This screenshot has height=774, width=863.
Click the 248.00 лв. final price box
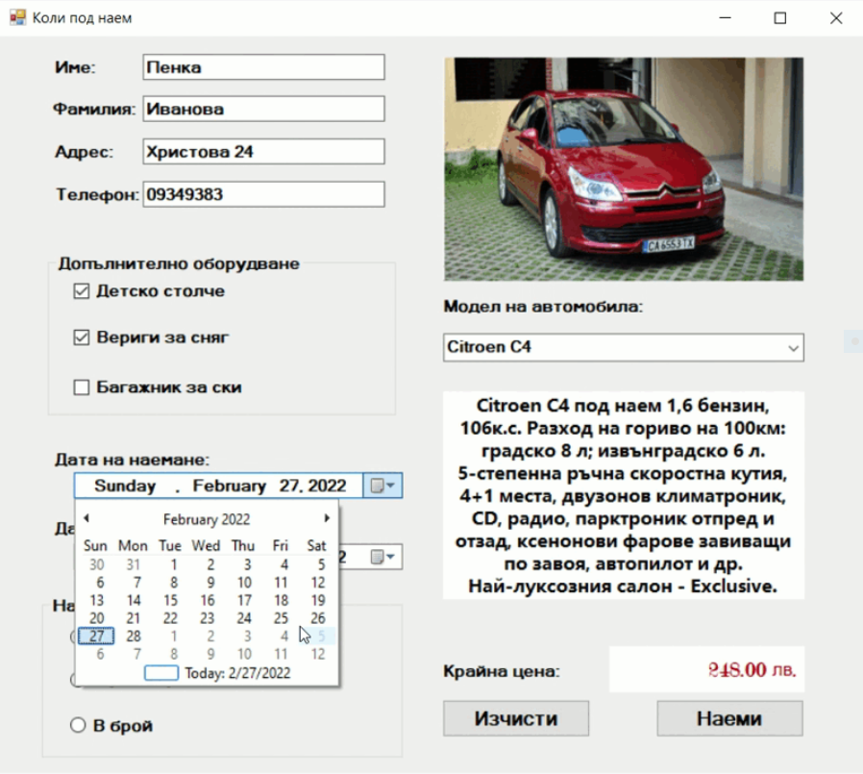point(706,669)
